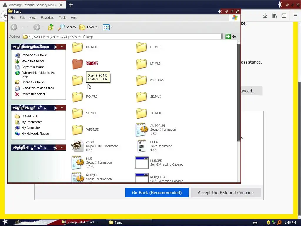Open the address bar dropdown

[x=222, y=36]
